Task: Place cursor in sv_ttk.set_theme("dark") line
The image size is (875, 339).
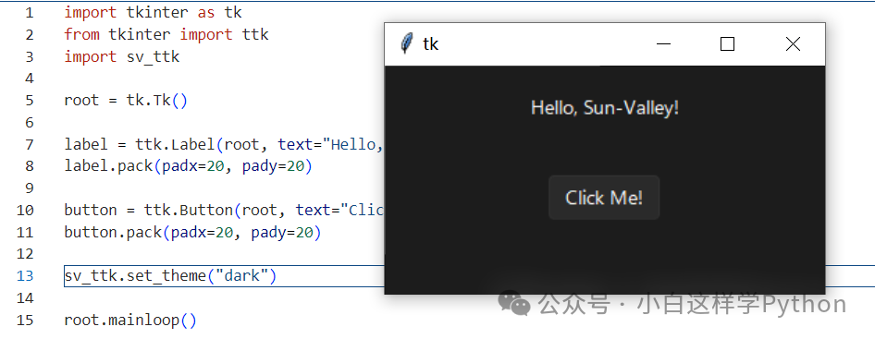Action: tap(170, 275)
